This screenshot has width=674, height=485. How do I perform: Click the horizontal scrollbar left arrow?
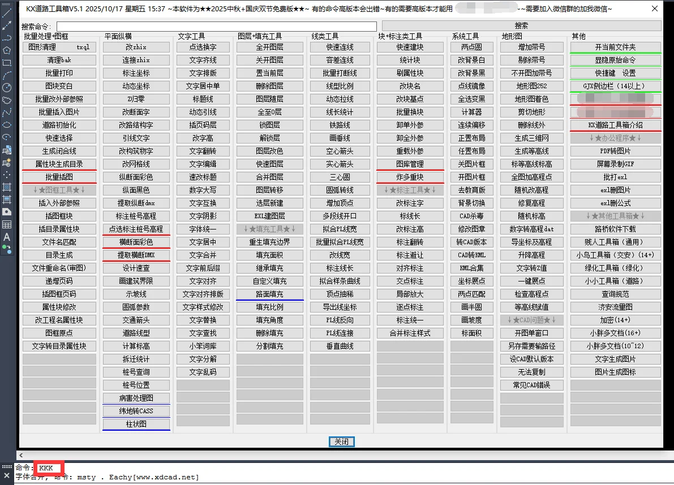20,455
